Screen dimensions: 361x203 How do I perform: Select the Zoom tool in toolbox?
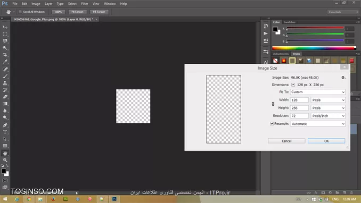tap(5, 160)
